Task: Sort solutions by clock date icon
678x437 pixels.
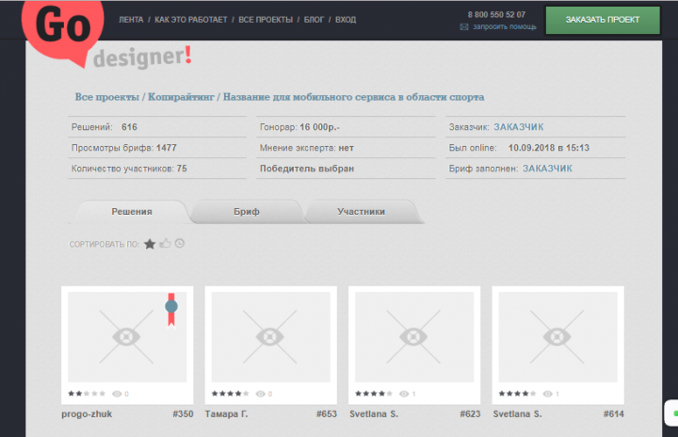Action: [x=180, y=244]
